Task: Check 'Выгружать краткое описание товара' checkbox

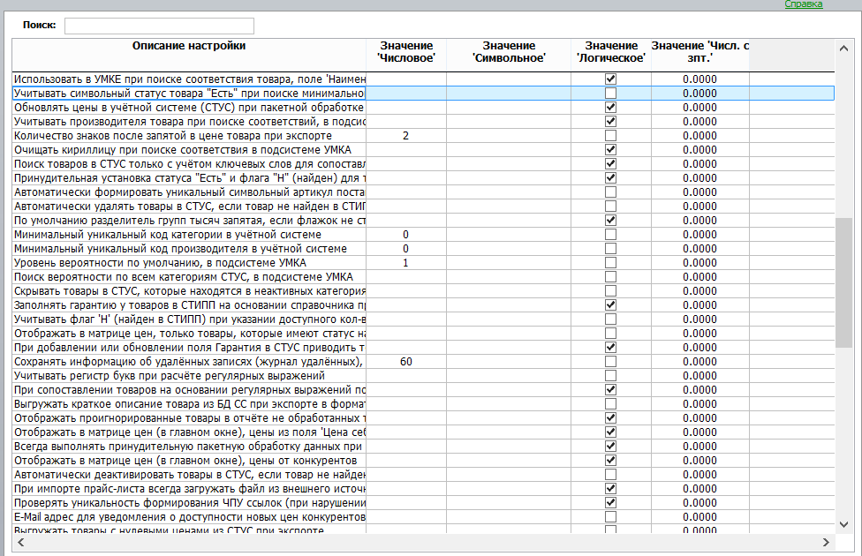Action: pyautogui.click(x=611, y=404)
